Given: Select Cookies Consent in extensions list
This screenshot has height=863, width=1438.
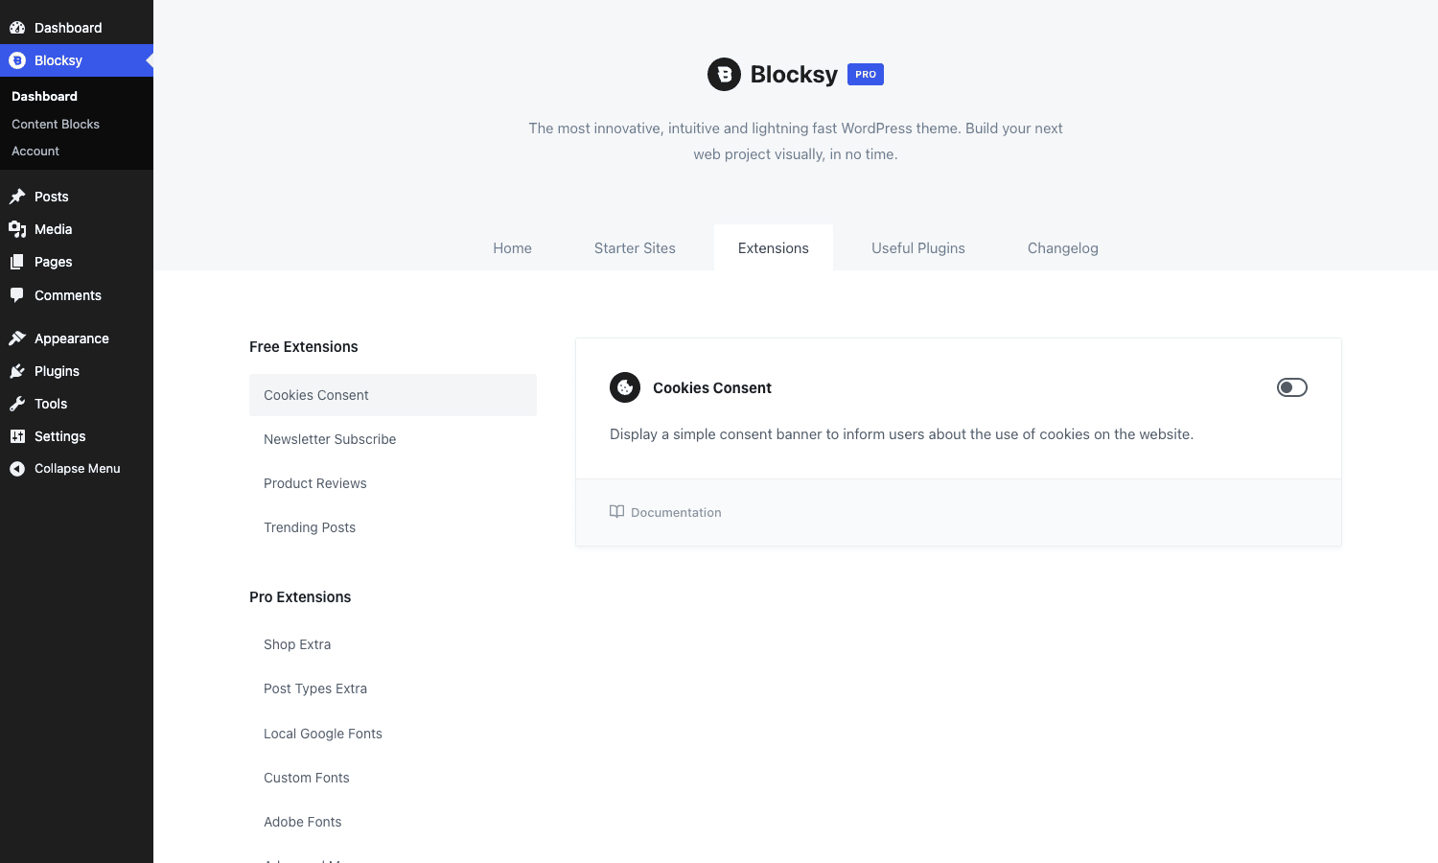Looking at the screenshot, I should click(x=393, y=395).
